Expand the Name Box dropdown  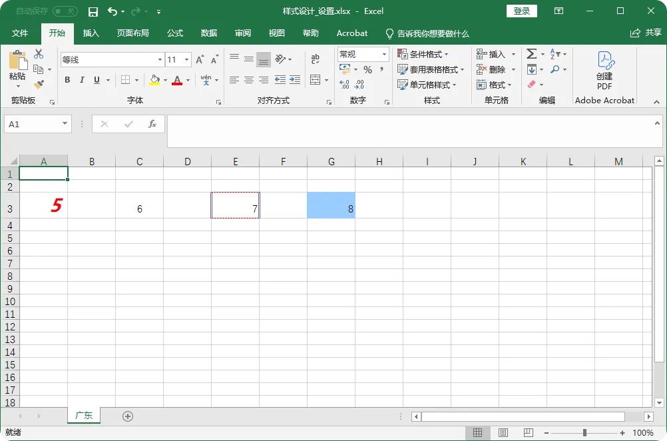click(65, 124)
